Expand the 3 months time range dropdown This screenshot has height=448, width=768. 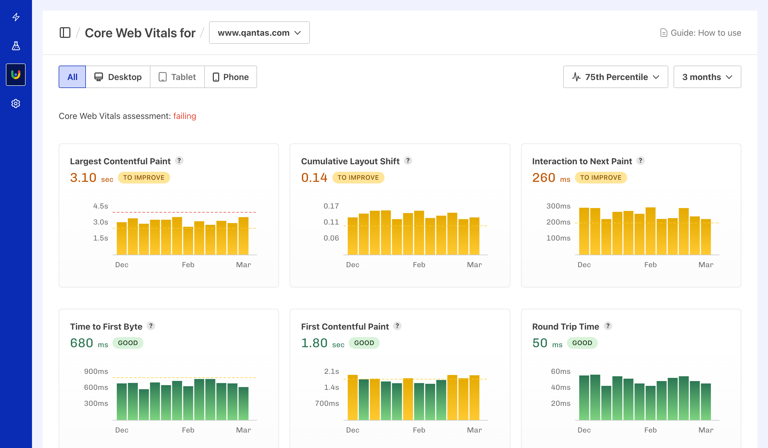pos(707,77)
